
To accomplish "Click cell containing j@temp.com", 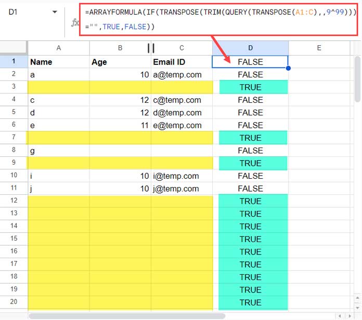I will [182, 189].
